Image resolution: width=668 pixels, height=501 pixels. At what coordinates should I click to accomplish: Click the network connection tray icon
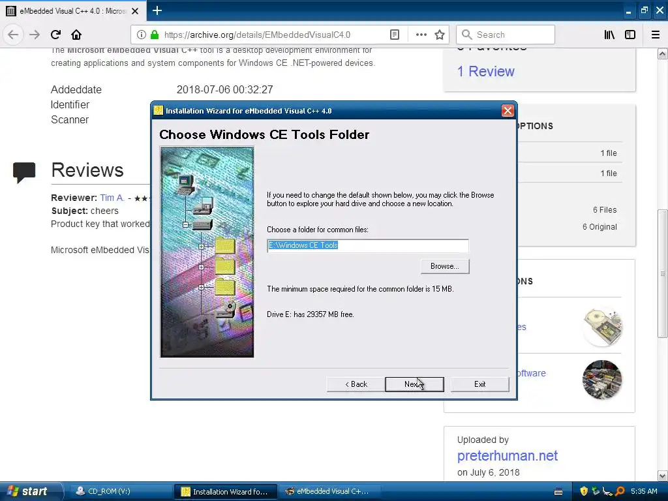point(608,491)
